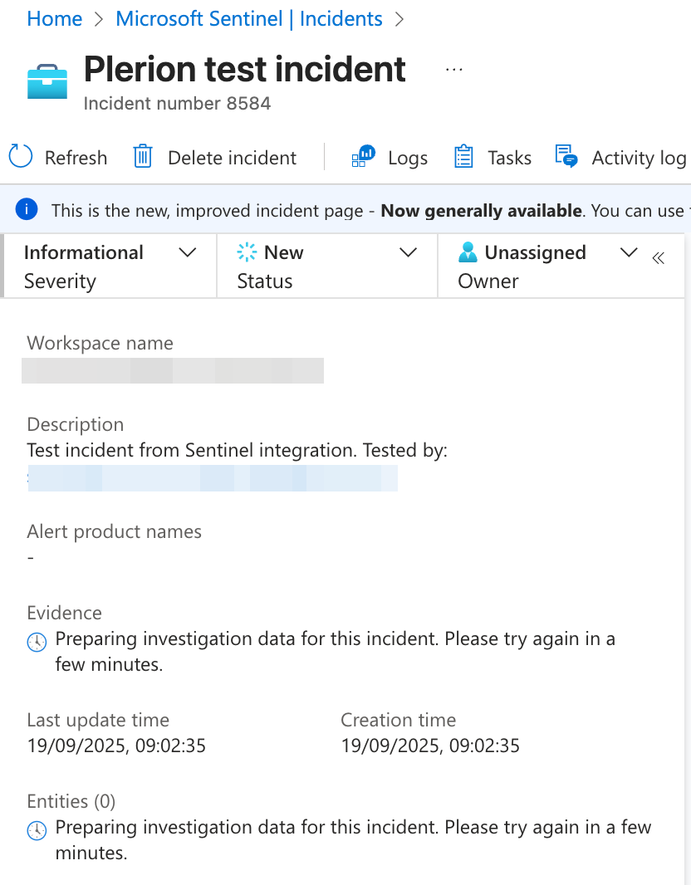Click the Evidence label
Image resolution: width=691 pixels, height=885 pixels.
tap(64, 613)
